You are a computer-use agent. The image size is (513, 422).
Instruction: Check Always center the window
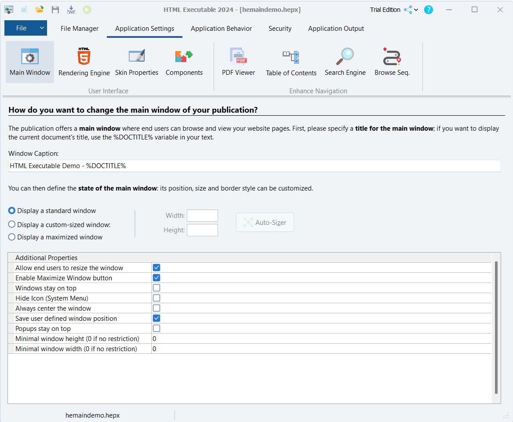point(156,308)
